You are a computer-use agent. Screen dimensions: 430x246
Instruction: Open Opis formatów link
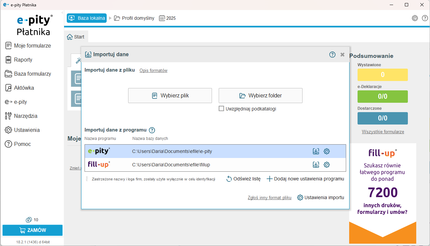coord(153,71)
